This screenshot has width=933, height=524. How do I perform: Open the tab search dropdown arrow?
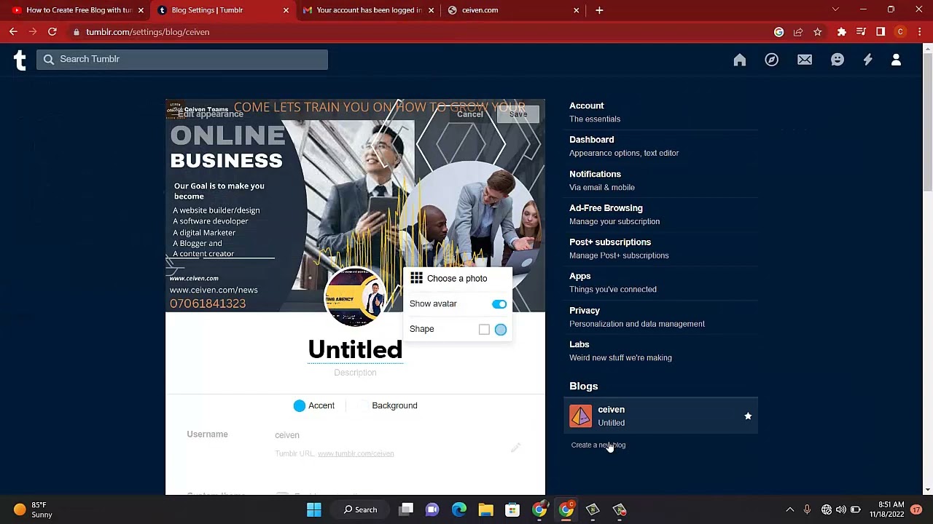[x=835, y=9]
